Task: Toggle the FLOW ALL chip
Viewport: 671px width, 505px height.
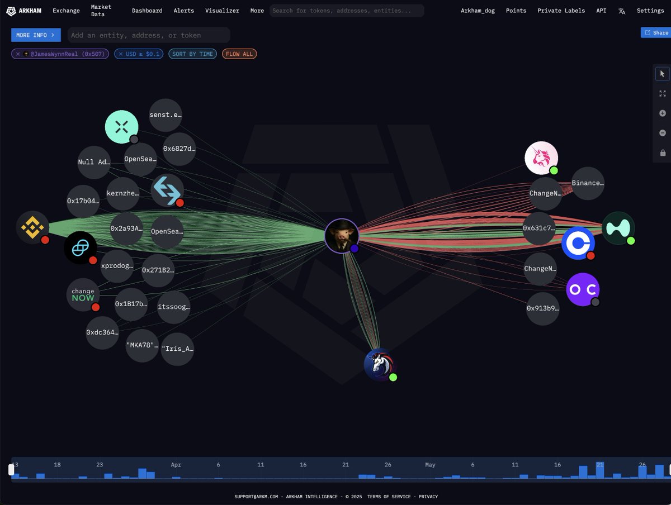Action: 239,54
